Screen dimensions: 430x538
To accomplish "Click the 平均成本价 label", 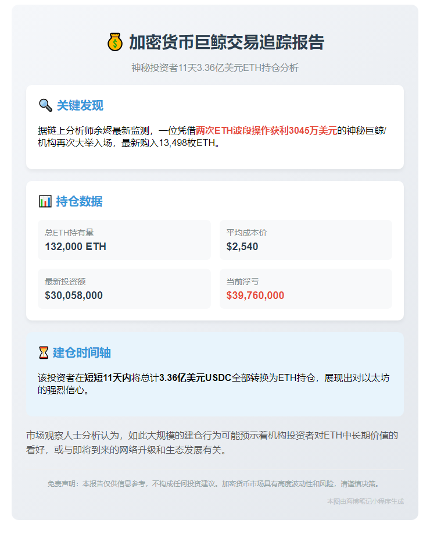I will pos(246,233).
